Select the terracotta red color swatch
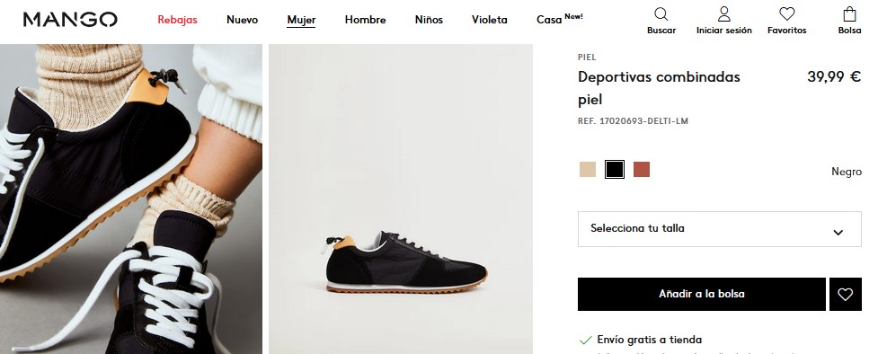The image size is (878, 354). coord(641,169)
